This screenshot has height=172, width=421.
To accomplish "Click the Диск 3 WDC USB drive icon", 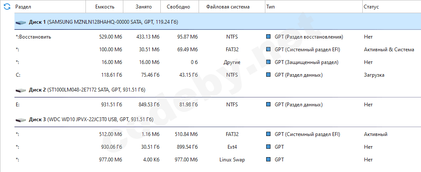I will 21,120.
